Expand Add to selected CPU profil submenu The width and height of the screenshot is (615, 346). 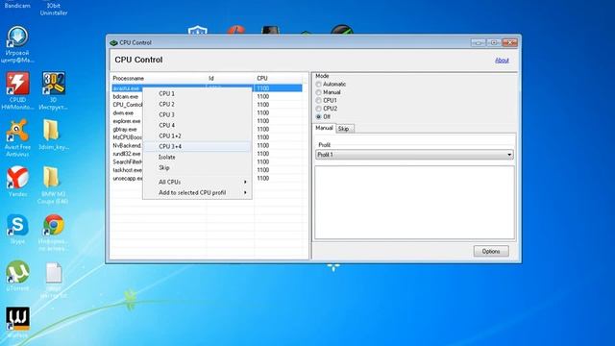click(x=197, y=192)
